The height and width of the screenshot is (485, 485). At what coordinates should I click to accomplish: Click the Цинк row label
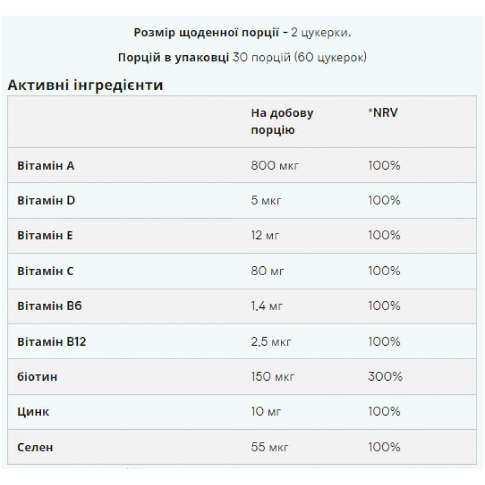click(33, 412)
